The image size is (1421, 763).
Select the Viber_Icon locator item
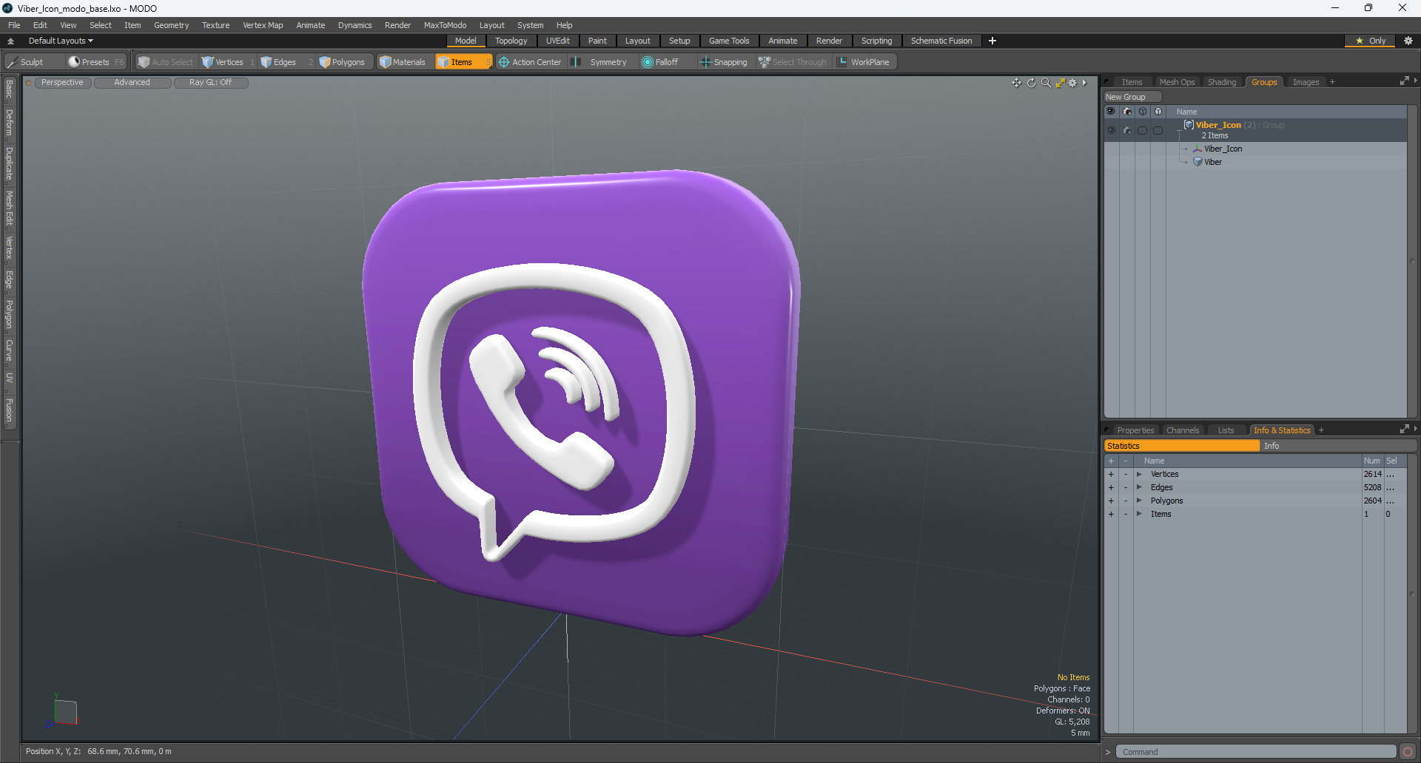[1223, 149]
